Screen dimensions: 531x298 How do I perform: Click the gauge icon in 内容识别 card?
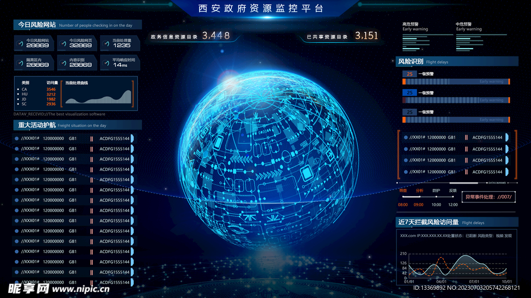pos(63,63)
